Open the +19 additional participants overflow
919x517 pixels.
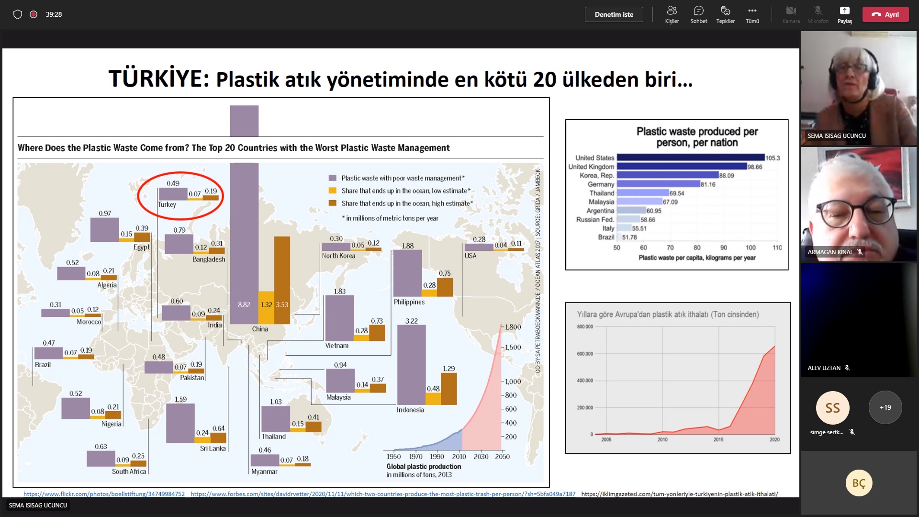pyautogui.click(x=885, y=407)
